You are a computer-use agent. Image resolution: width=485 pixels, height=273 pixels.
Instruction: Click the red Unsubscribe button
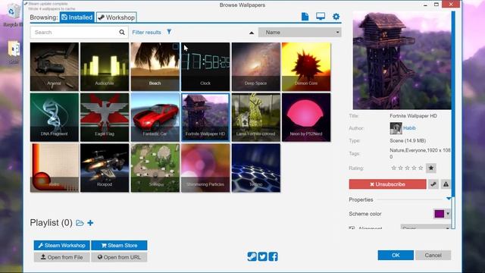(387, 184)
